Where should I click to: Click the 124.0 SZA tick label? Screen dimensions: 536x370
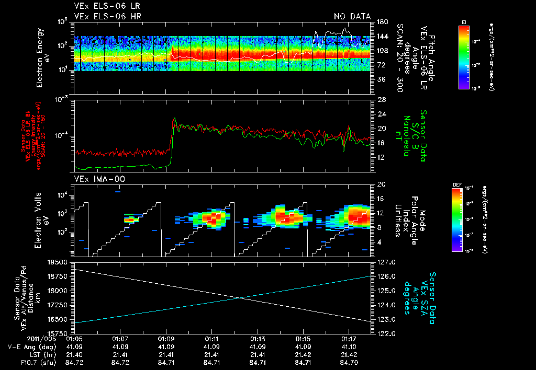[x=386, y=305]
